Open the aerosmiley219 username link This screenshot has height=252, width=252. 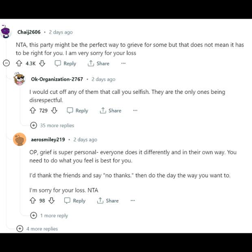pos(48,139)
